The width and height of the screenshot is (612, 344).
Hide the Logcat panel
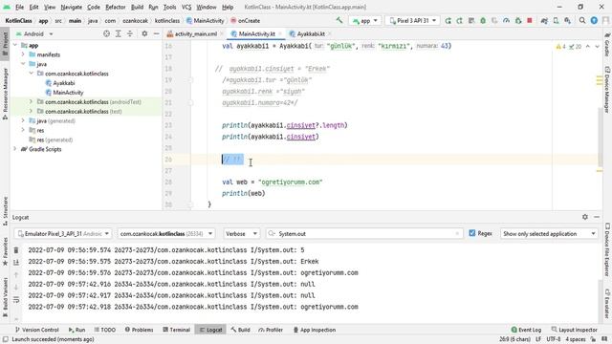(x=597, y=217)
